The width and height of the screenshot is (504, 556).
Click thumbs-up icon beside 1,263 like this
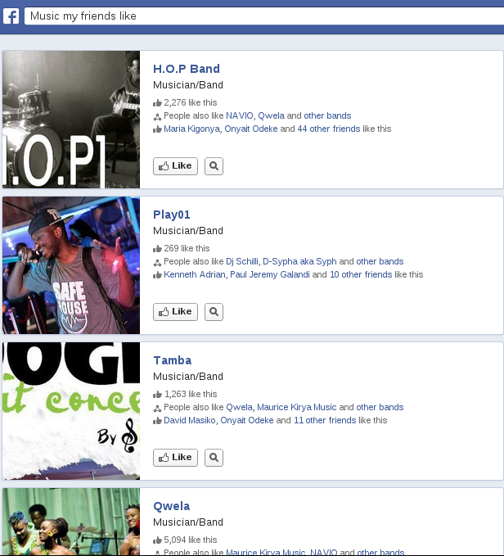click(x=157, y=395)
